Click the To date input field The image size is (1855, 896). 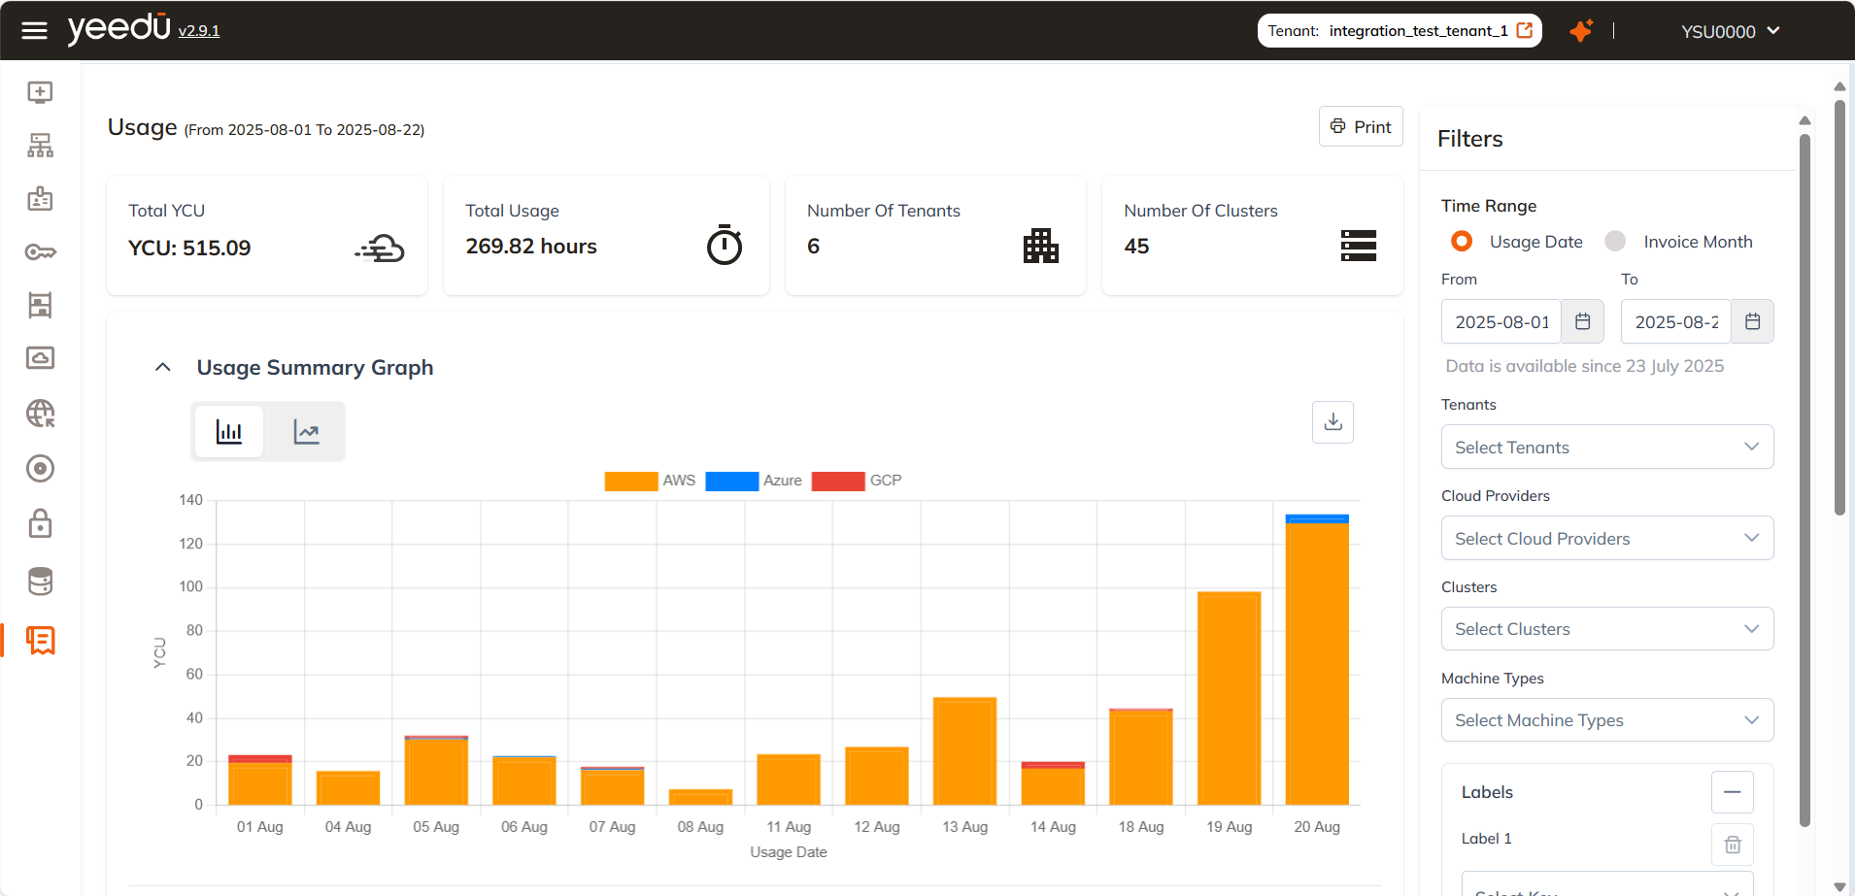[1675, 322]
